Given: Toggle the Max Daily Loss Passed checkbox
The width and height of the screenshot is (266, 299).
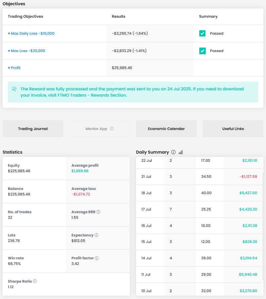Looking at the screenshot, I should point(202,33).
